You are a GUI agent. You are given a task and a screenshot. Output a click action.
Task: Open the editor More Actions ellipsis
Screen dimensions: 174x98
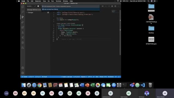click(x=119, y=6)
